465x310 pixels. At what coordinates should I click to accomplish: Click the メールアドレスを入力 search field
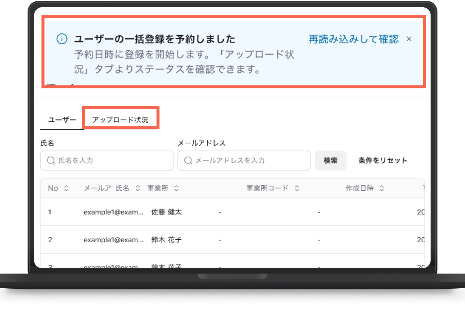[x=244, y=160]
